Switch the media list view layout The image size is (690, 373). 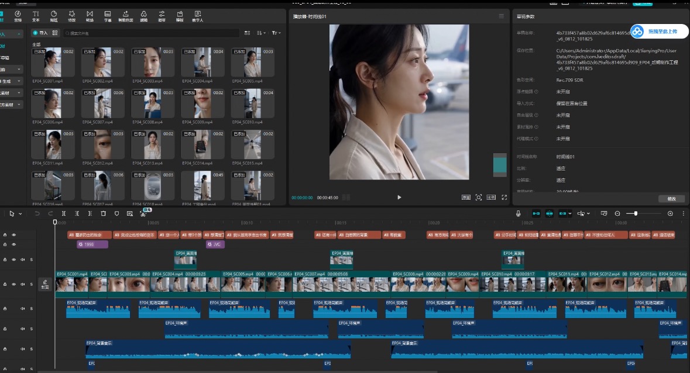pyautogui.click(x=248, y=33)
